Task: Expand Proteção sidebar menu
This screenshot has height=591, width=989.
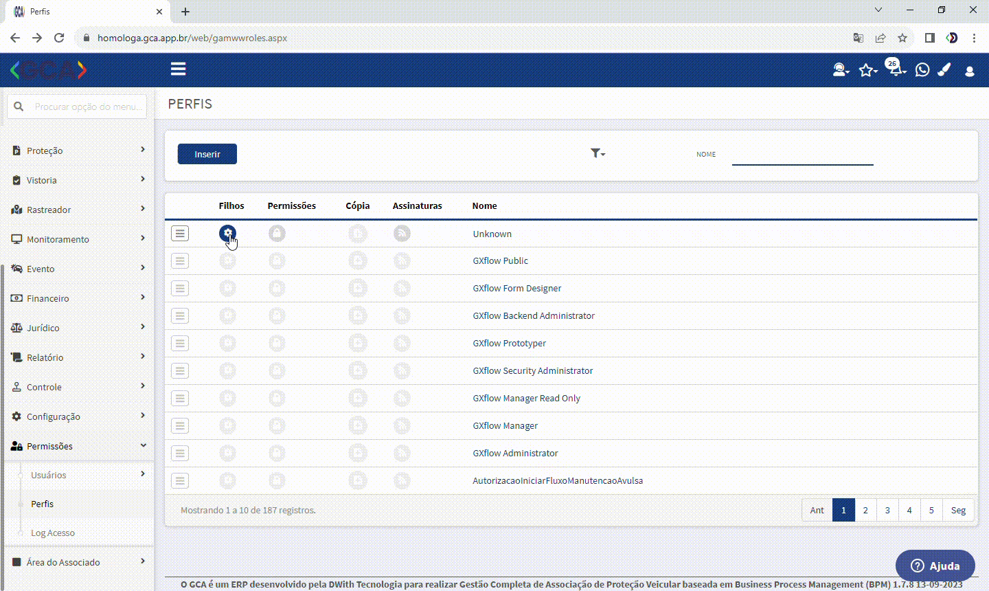Action: pyautogui.click(x=79, y=150)
